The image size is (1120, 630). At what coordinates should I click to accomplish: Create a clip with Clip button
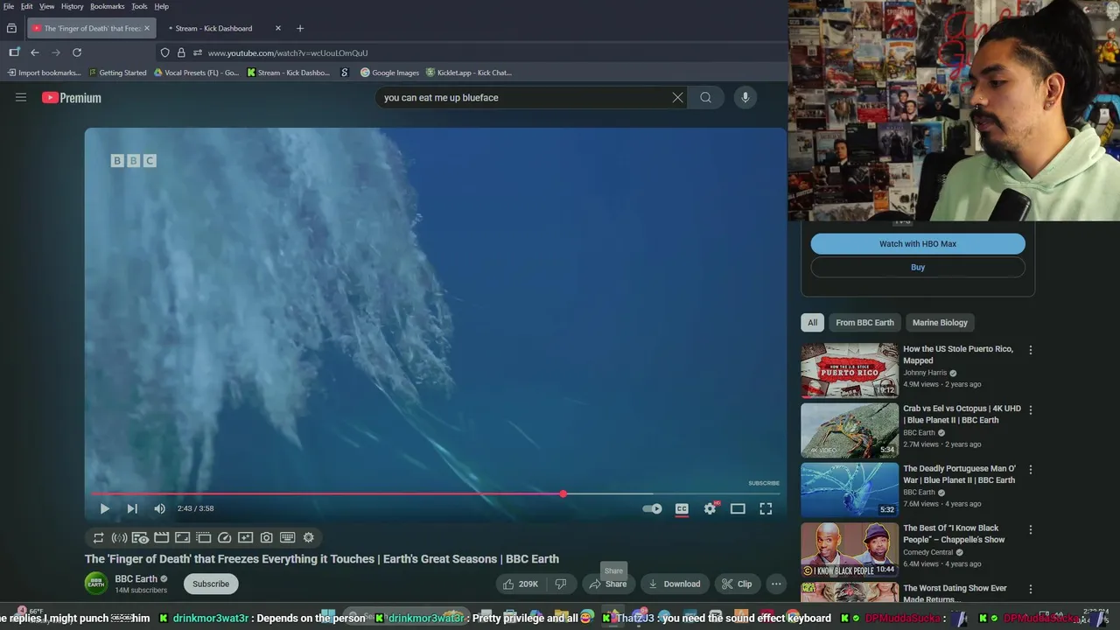737,584
